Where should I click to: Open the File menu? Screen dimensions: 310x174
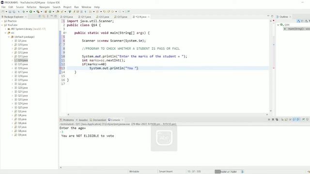[x=3, y=7]
